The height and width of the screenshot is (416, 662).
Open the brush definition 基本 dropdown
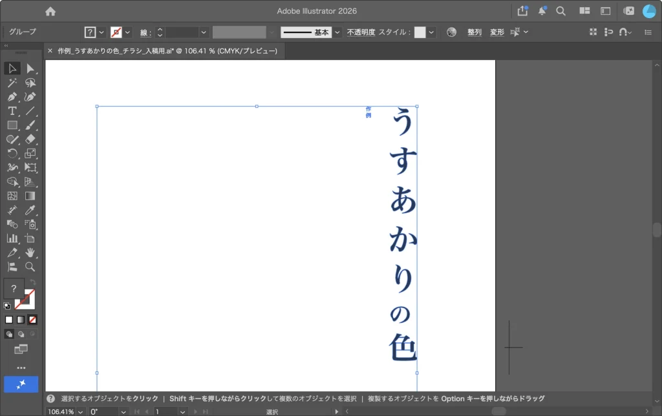click(337, 32)
